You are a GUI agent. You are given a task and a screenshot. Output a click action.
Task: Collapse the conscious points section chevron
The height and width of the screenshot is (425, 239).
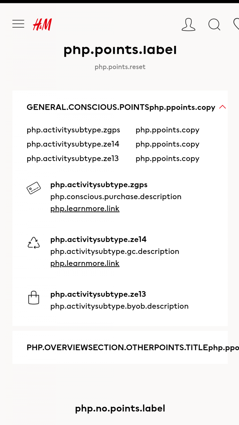223,107
